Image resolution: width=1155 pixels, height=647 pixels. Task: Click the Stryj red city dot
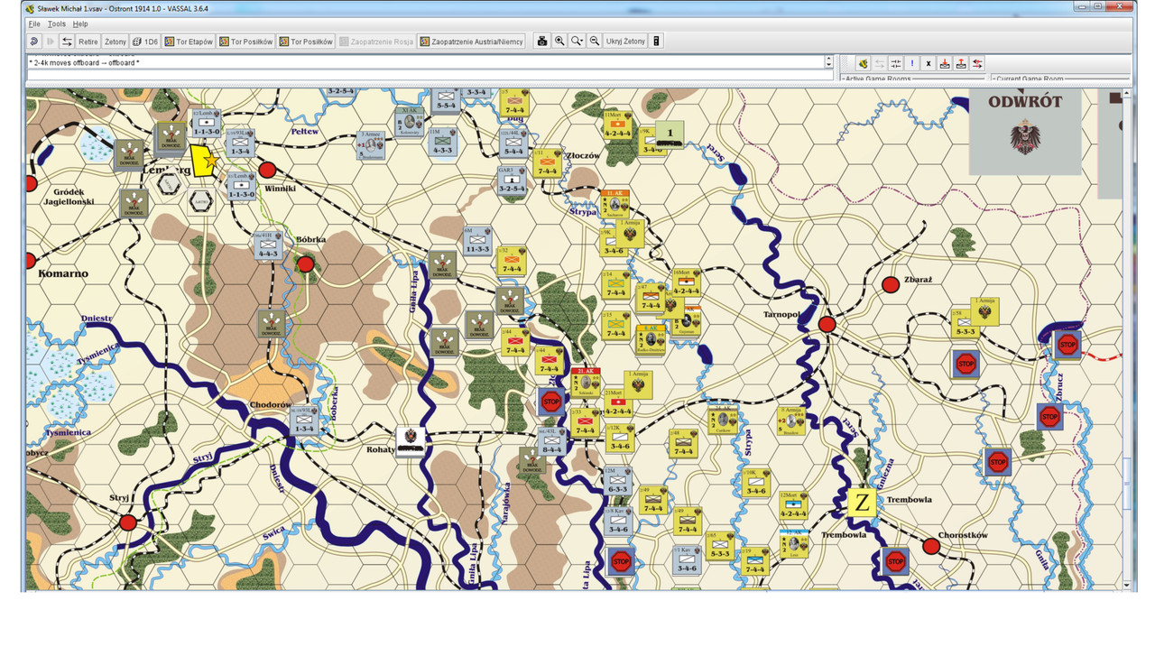pos(128,522)
